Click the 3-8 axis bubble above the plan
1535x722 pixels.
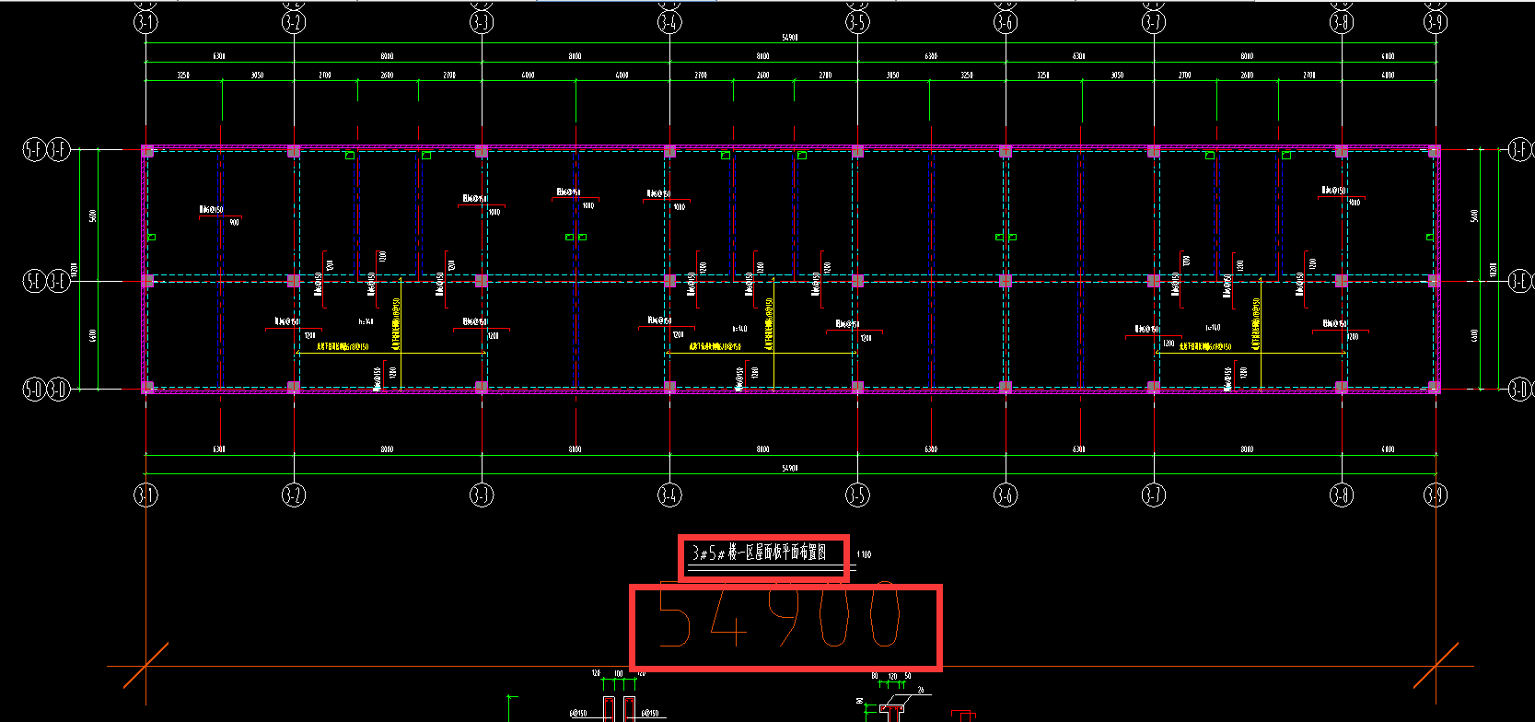tap(1342, 21)
